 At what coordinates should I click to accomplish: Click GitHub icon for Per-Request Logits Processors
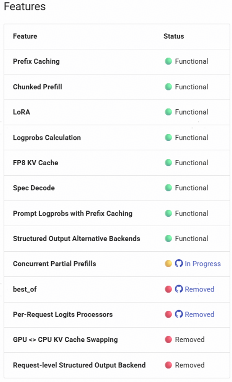(179, 314)
